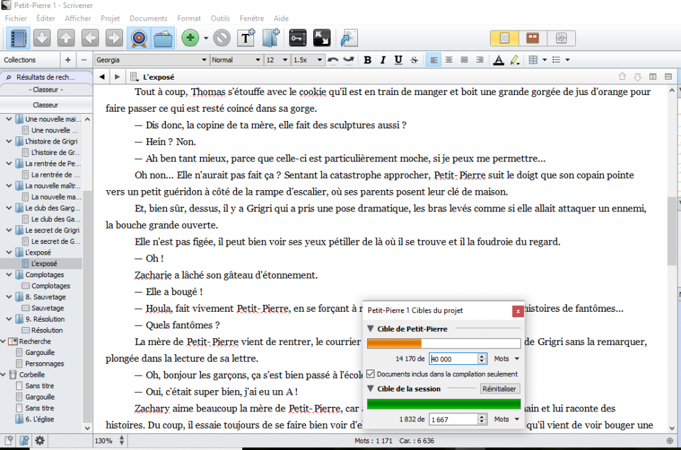
Task: Collapse the Corbeille folder in binder
Action: coord(3,374)
